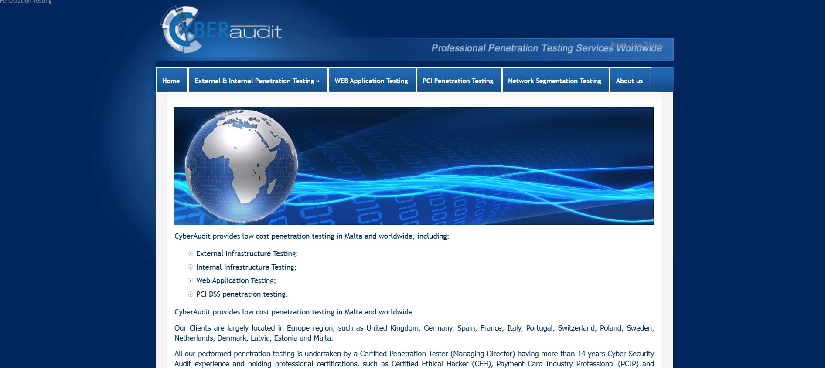The height and width of the screenshot is (368, 825).
Task: Click 'External Infrastructure Testing;' list item
Action: pos(247,253)
